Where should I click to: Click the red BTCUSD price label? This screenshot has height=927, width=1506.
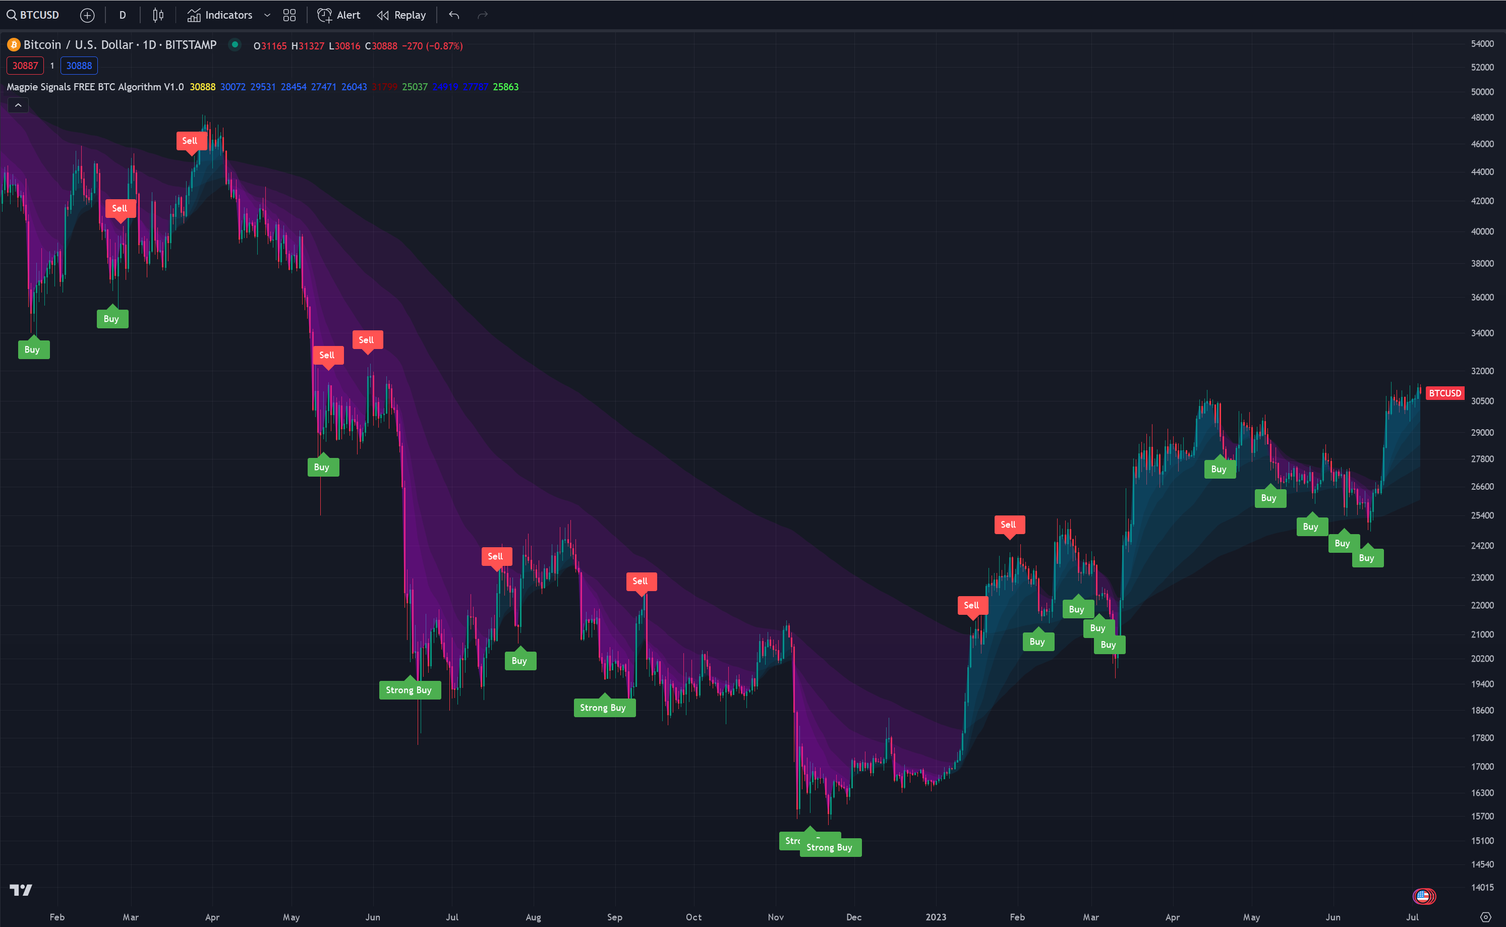coord(1444,393)
